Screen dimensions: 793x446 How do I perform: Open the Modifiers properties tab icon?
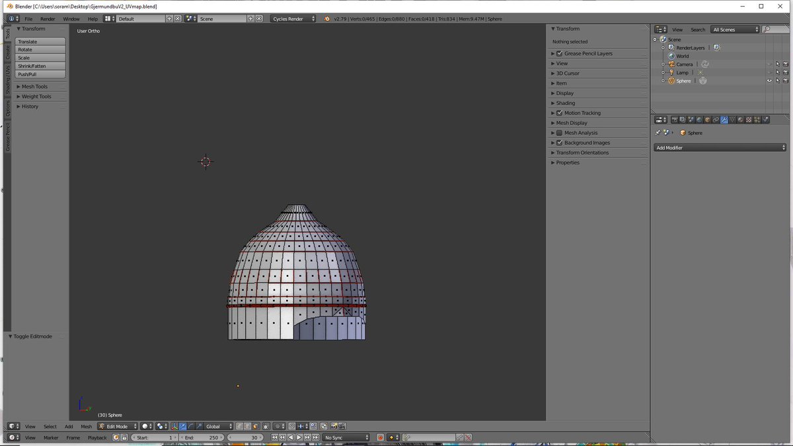724,120
